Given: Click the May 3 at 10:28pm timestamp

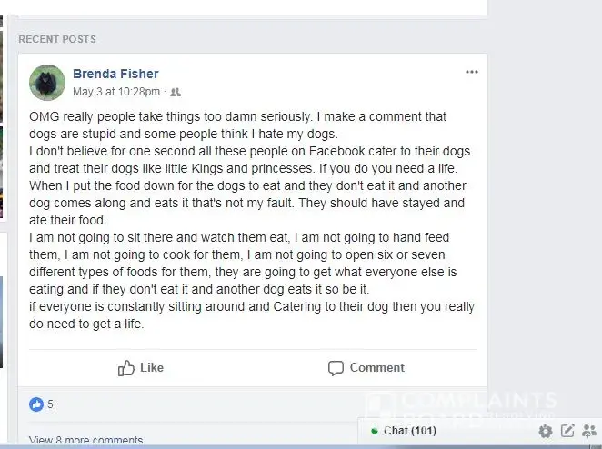Looking at the screenshot, I should pos(116,92).
